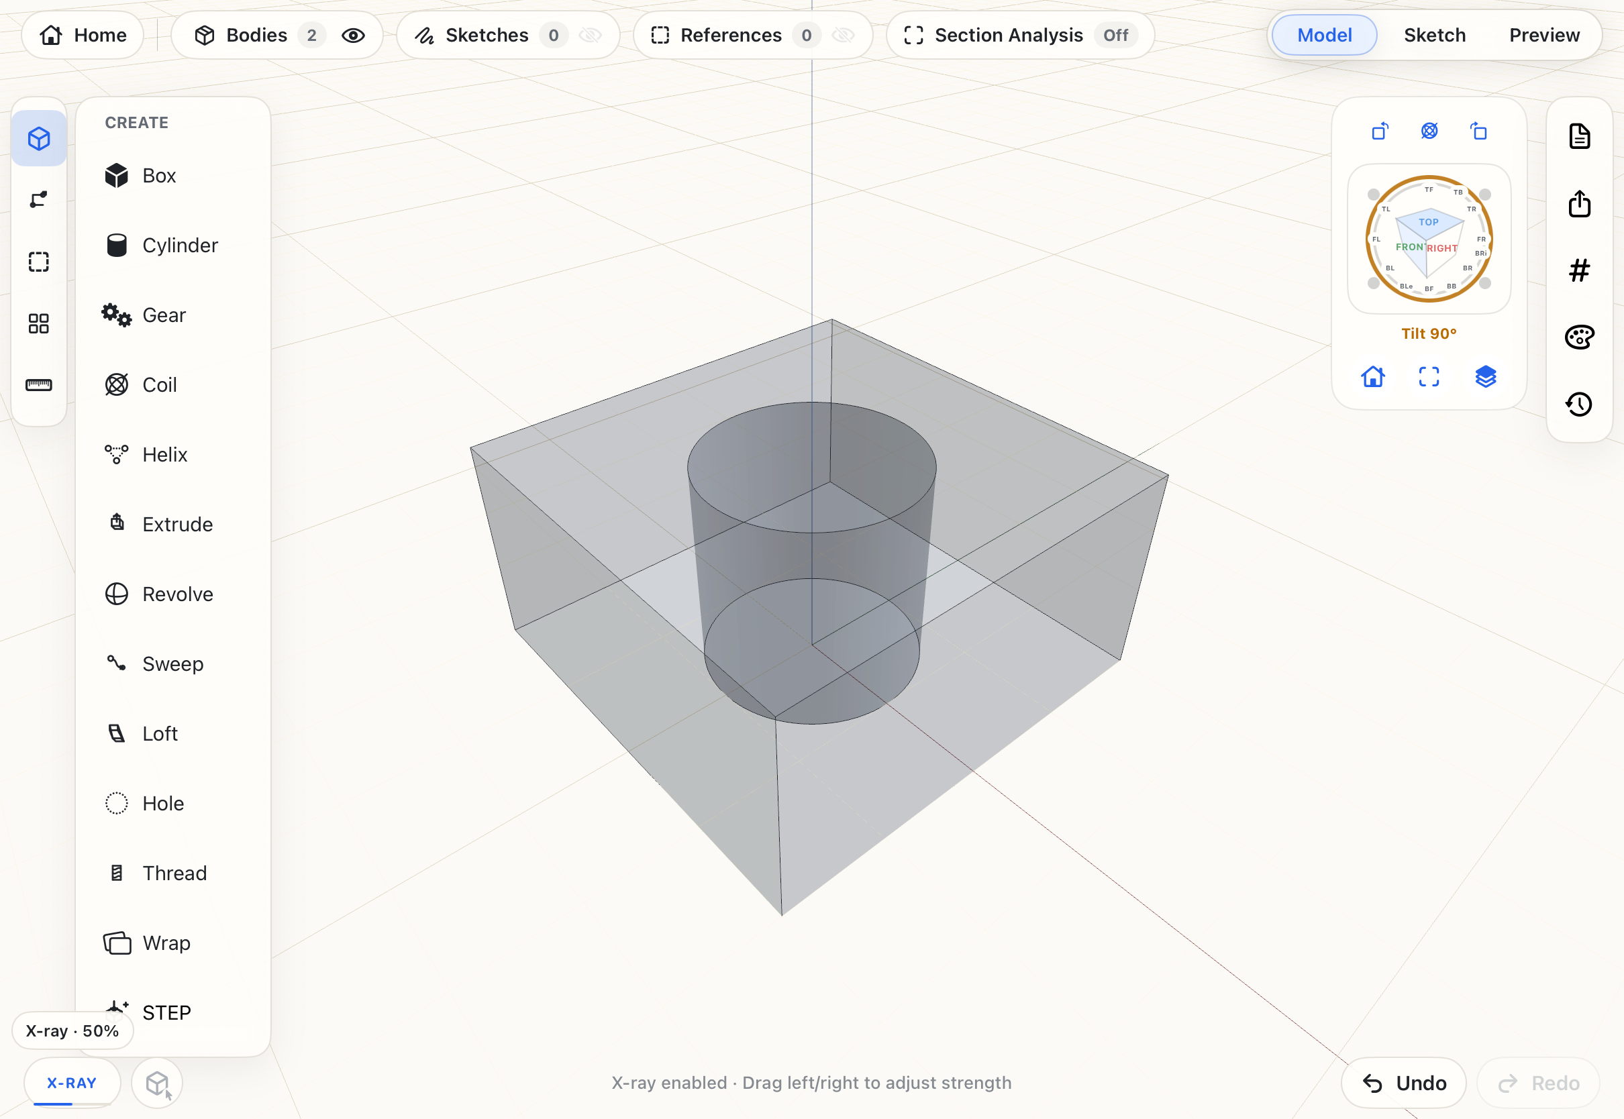
Task: Click the X-RAY strength slider button
Action: coord(72,1083)
